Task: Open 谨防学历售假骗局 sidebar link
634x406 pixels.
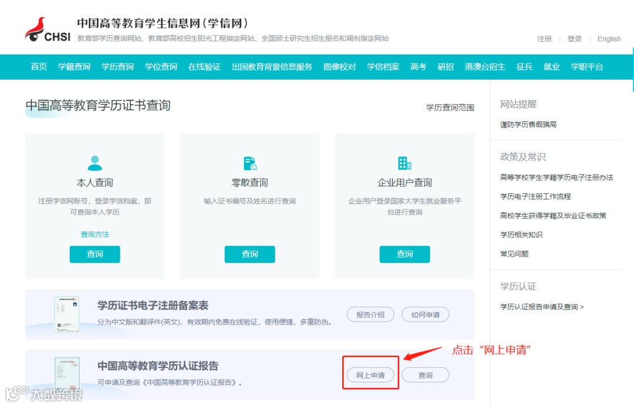Action: 528,124
